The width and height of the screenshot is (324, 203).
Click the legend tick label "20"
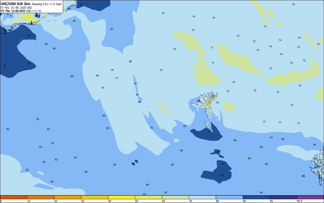tap(56, 201)
